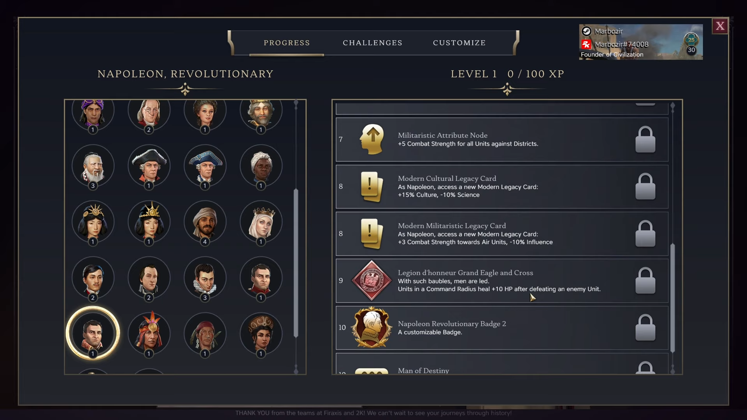The image size is (747, 420).
Task: Click the lock on Legion d'honneur reward
Action: click(x=645, y=280)
